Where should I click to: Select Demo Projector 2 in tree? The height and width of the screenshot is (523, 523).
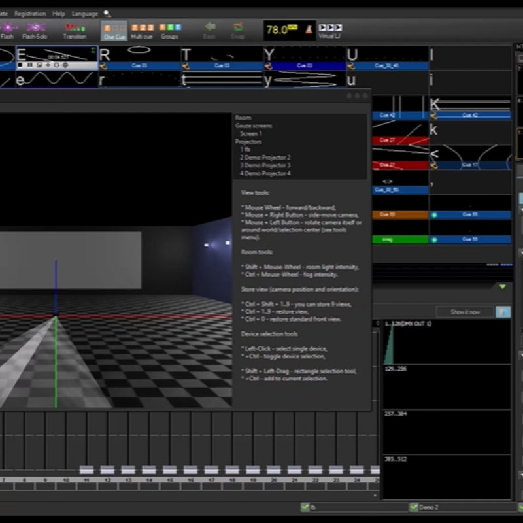click(265, 158)
